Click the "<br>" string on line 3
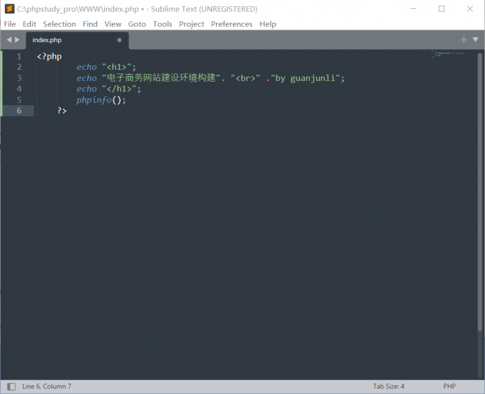485x394 pixels. click(245, 78)
